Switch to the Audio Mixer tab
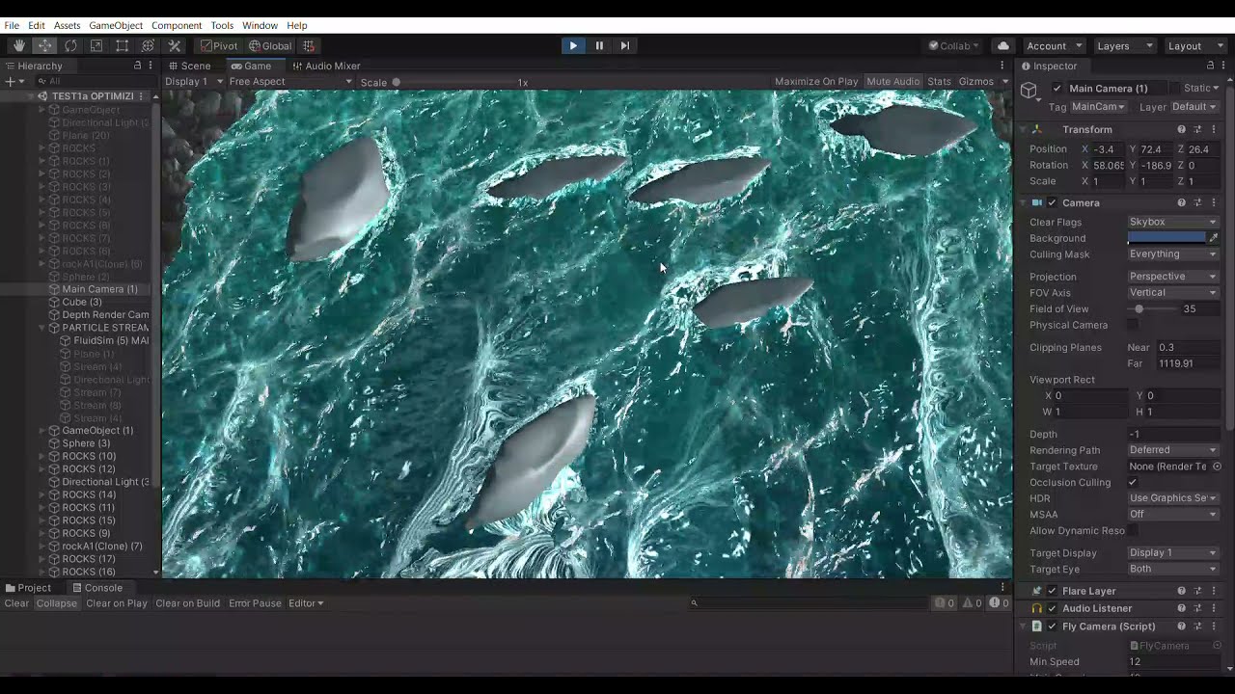1235x694 pixels. 325,66
